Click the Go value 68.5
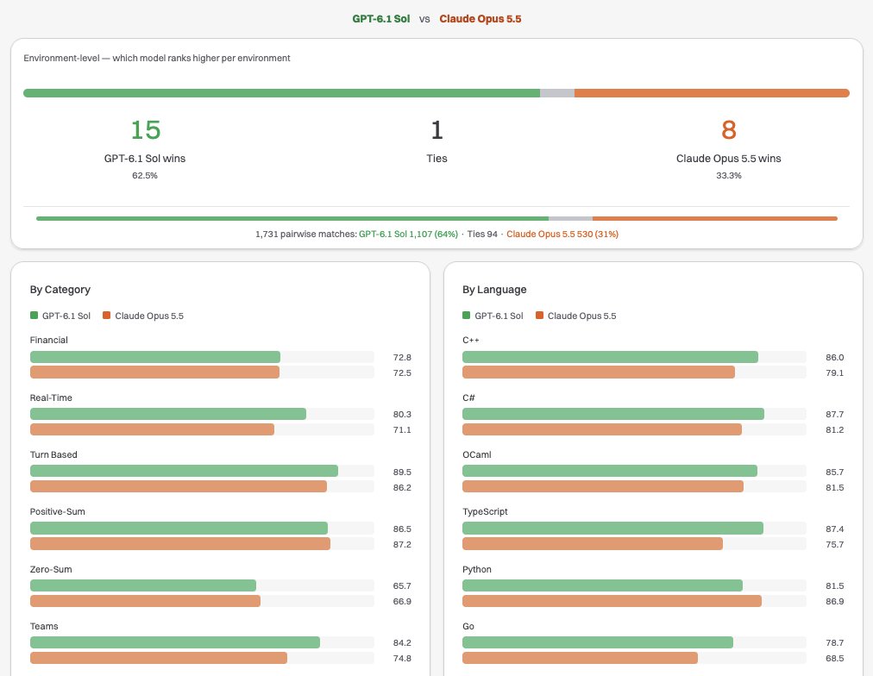 coord(834,658)
